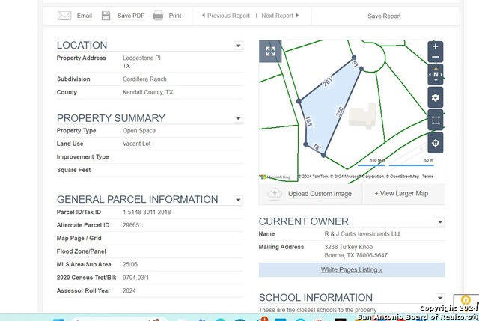479x321 pixels.
Task: Zoom in on map with plus button
Action: click(436, 46)
